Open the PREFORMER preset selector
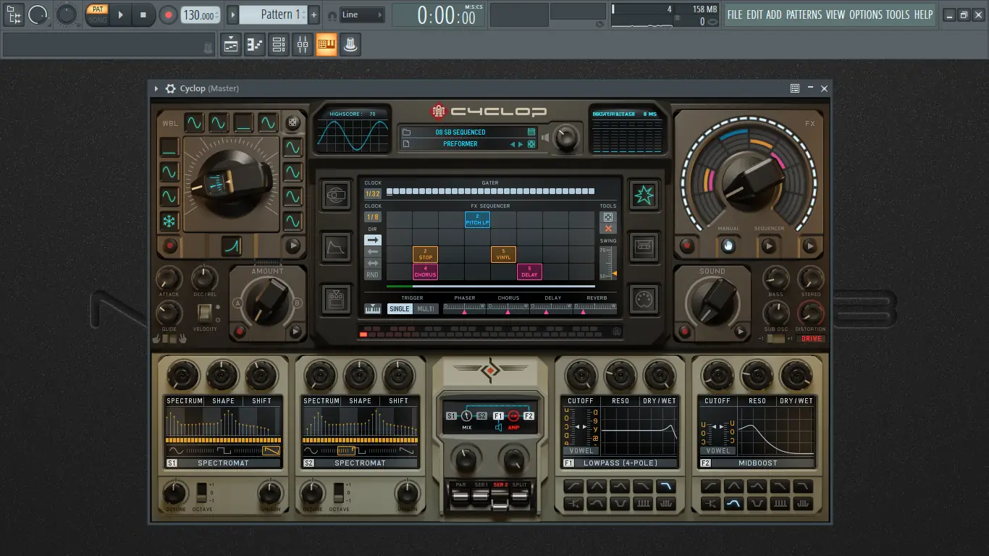 (460, 144)
